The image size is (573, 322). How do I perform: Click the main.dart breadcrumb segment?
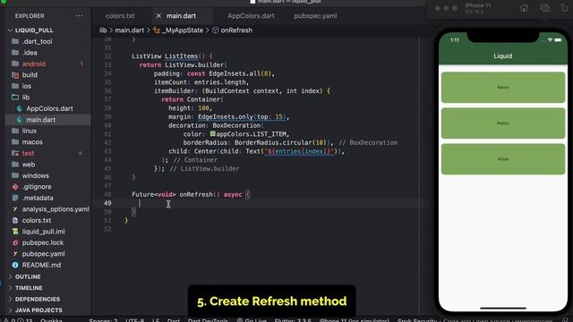click(x=129, y=30)
